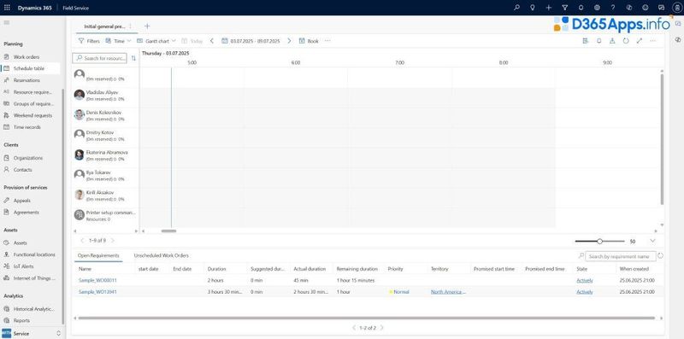Image resolution: width=684 pixels, height=339 pixels.
Task: Open the help question mark icon
Action: [x=612, y=8]
